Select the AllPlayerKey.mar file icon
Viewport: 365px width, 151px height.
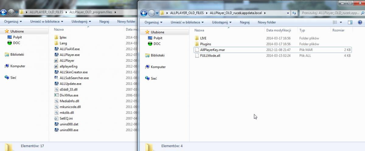(196, 50)
